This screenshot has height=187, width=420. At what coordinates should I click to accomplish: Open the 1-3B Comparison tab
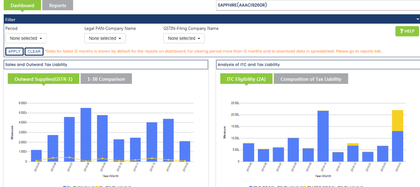pyautogui.click(x=106, y=79)
